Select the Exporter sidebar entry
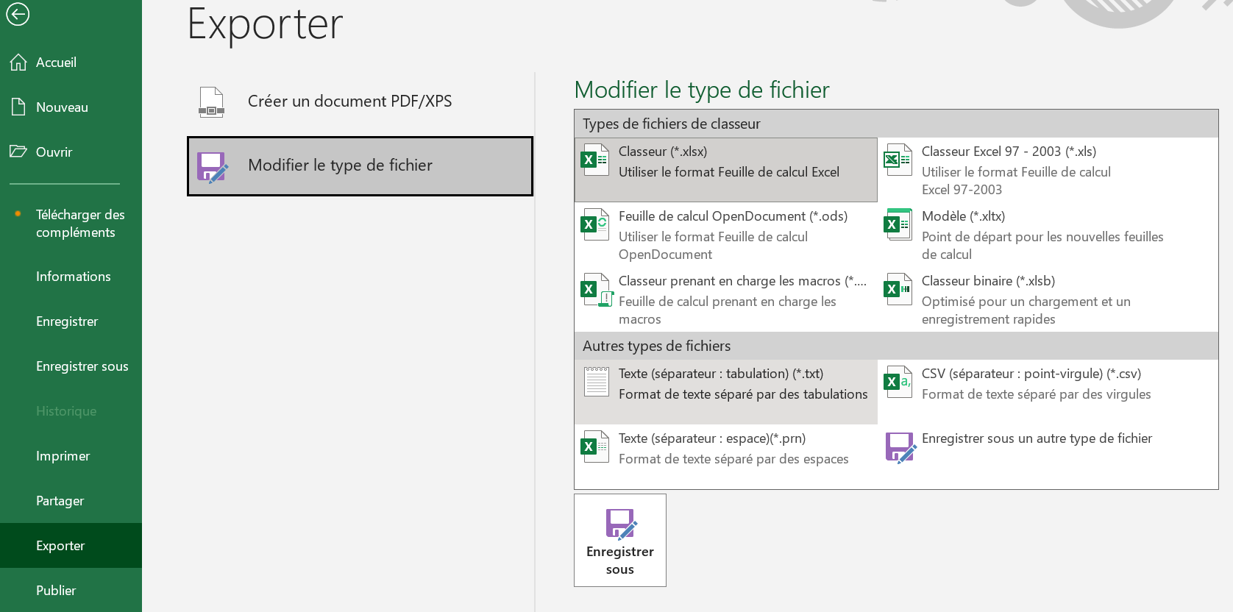 pos(71,546)
